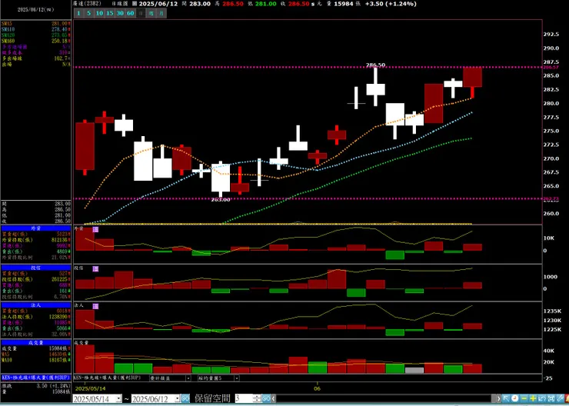
Task: Click the gray volume bar in the volume panel
Action: [414, 371]
